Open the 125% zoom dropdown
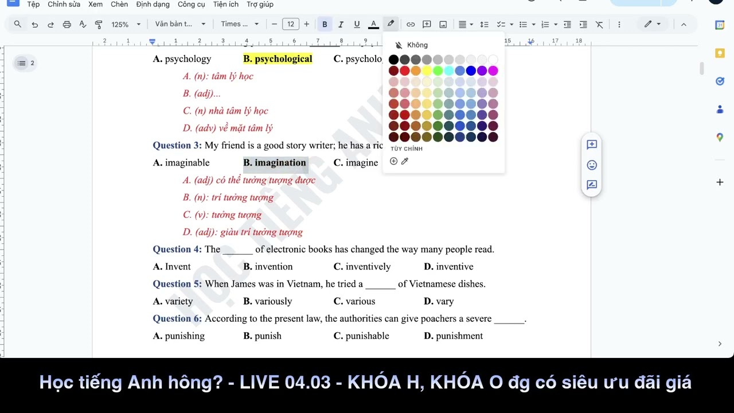This screenshot has width=734, height=413. click(x=126, y=24)
